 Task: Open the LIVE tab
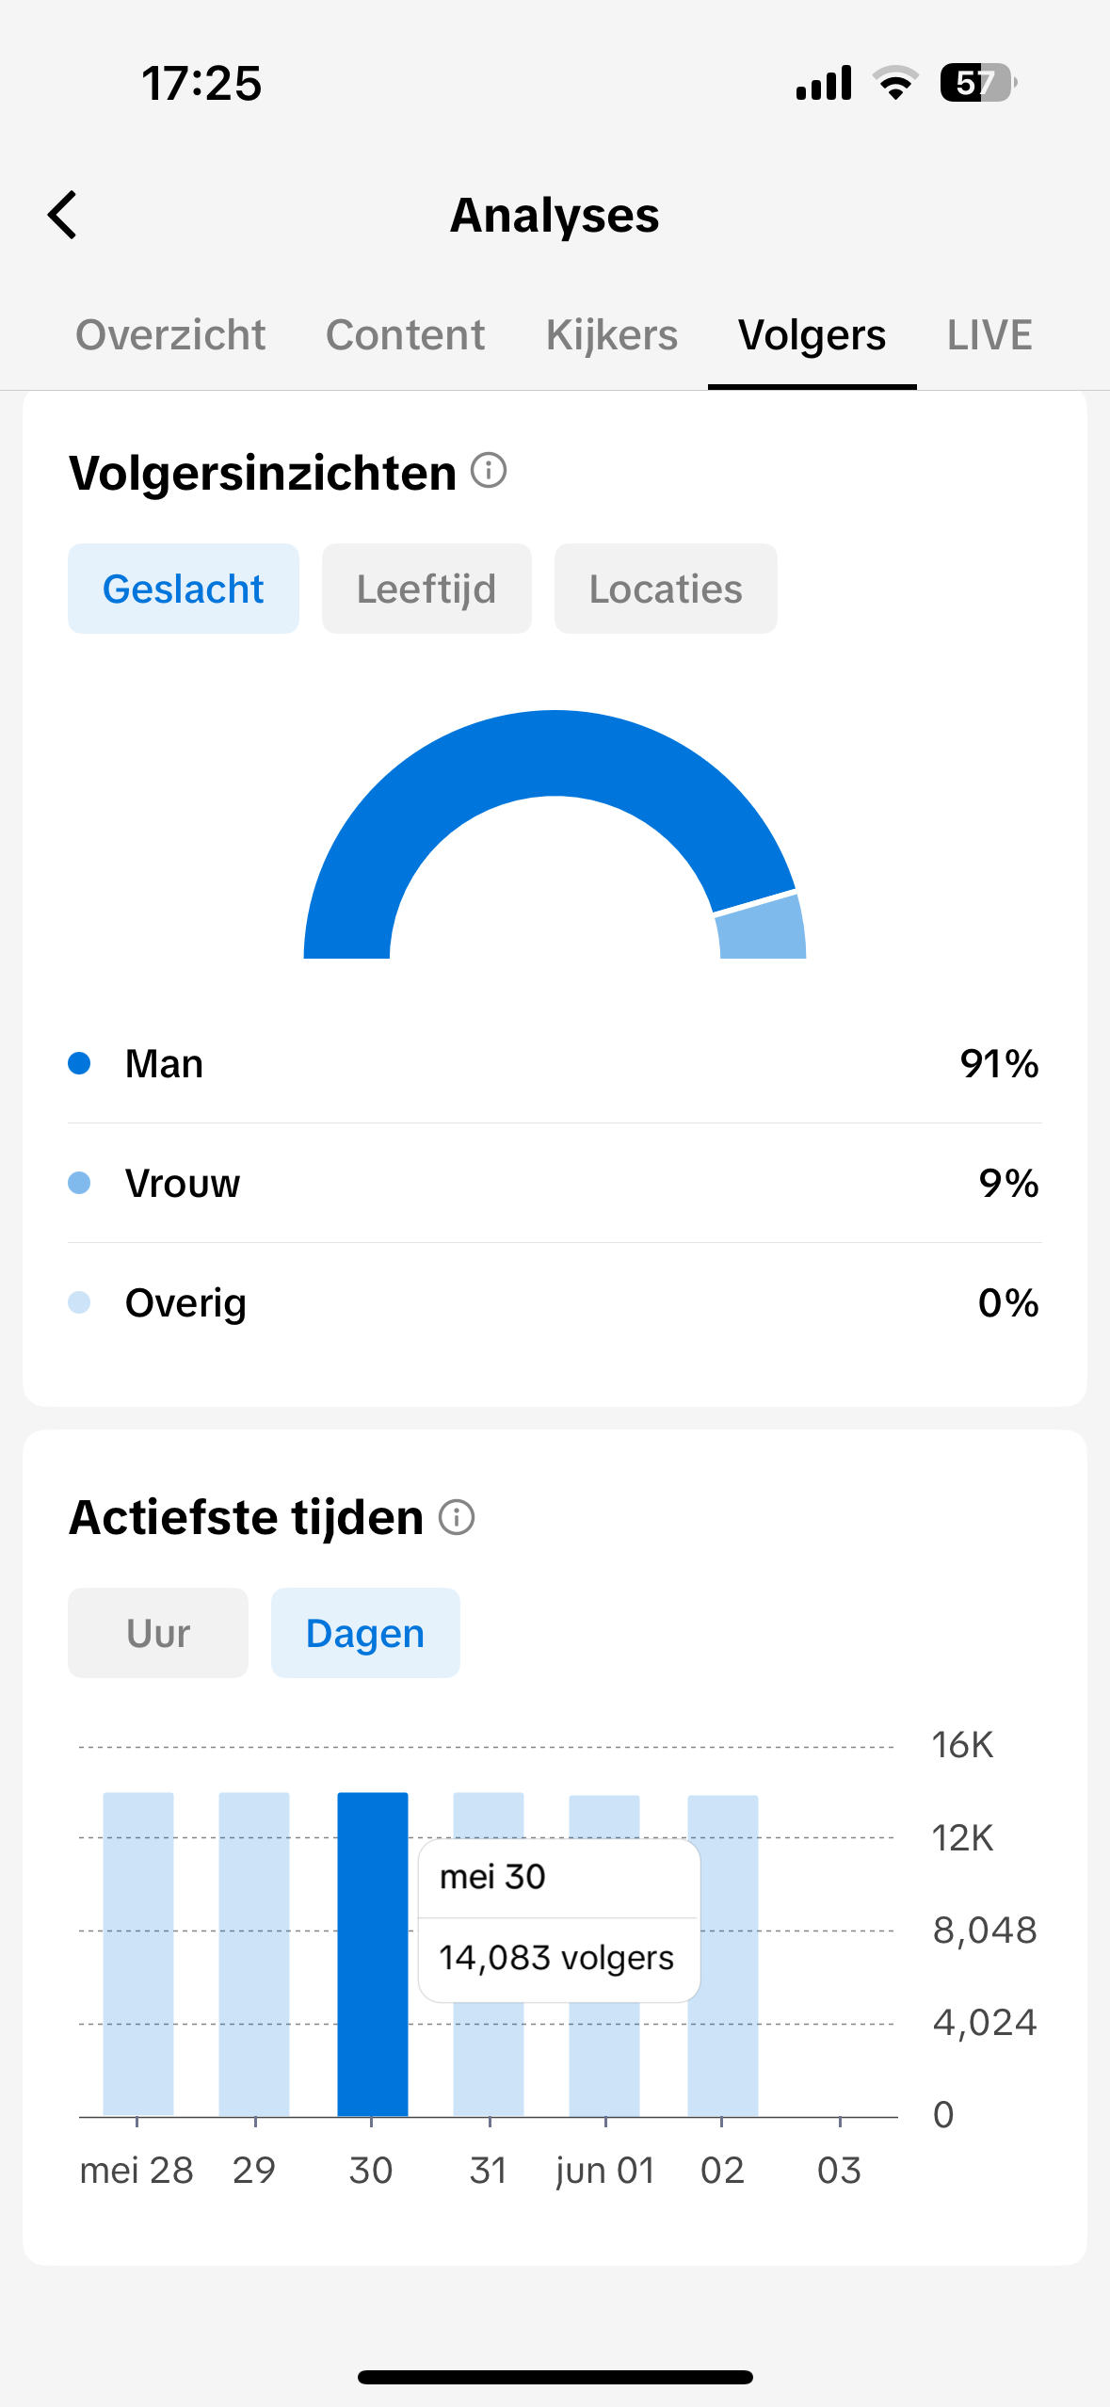[989, 335]
